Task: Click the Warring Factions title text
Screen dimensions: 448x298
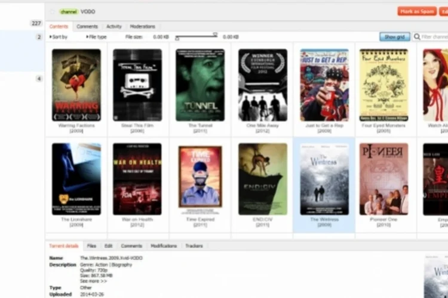Action: pos(76,126)
